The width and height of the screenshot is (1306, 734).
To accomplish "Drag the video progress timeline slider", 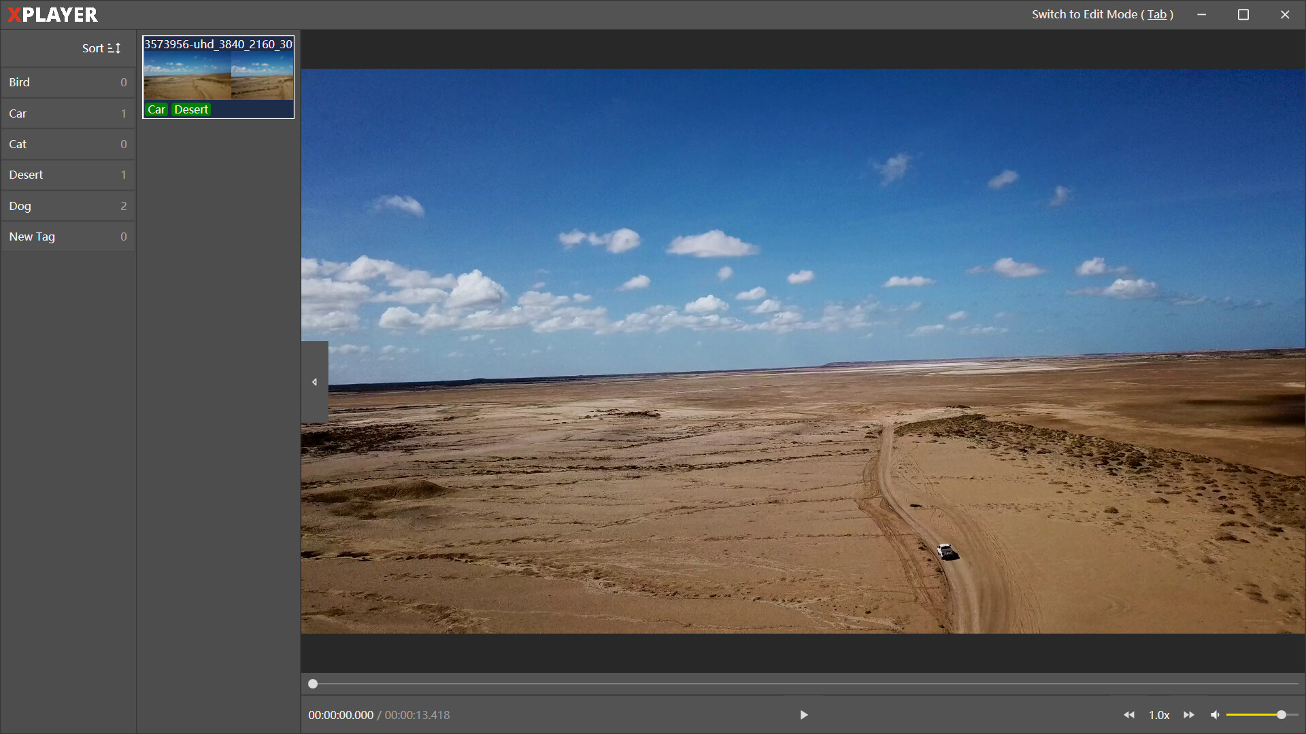I will [313, 684].
